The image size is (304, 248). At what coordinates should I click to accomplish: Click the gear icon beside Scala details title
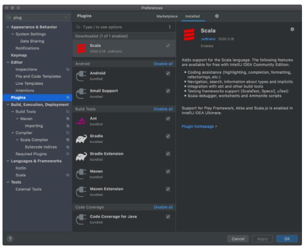tap(292, 30)
